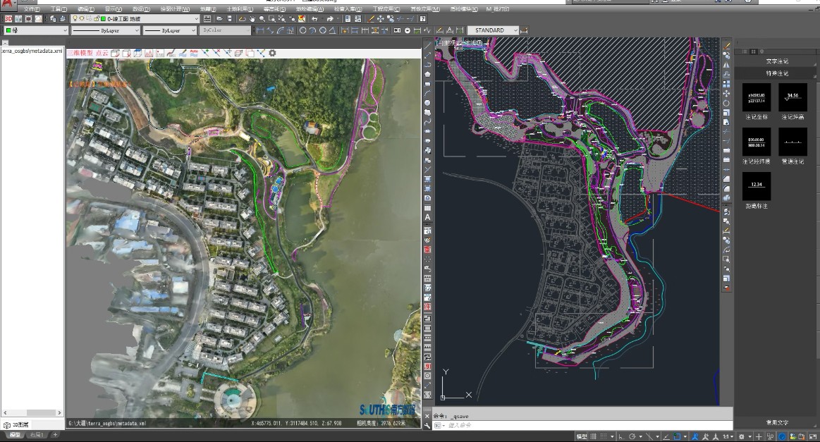820x442 pixels.
Task: Open the color dropdown showing 绿
Action: [x=36, y=30]
